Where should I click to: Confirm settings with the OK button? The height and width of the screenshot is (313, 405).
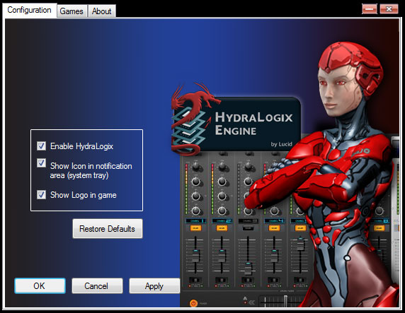40,285
